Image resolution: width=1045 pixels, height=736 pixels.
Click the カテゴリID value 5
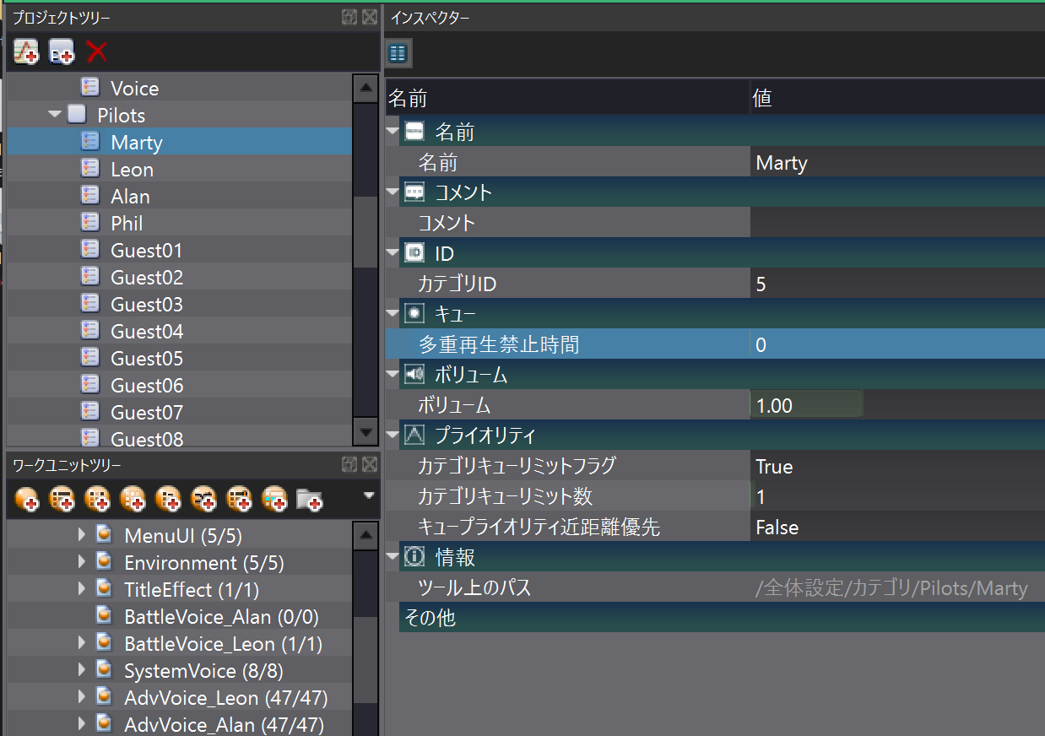click(x=897, y=284)
